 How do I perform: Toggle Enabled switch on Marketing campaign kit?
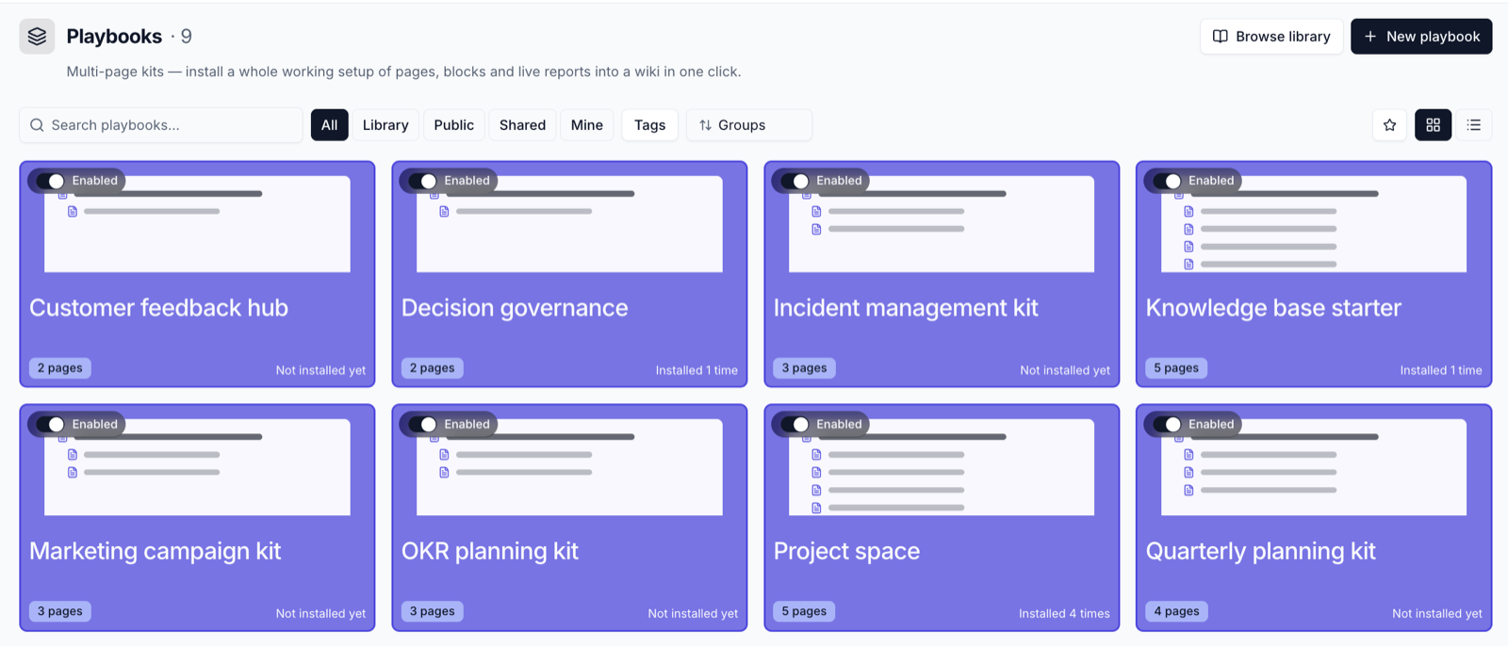click(x=50, y=425)
